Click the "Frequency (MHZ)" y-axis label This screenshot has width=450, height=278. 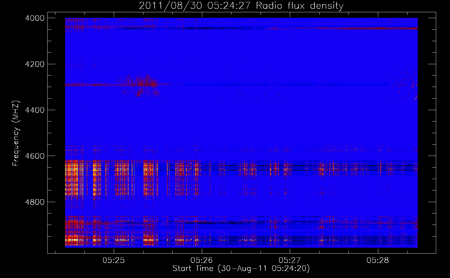pyautogui.click(x=16, y=133)
